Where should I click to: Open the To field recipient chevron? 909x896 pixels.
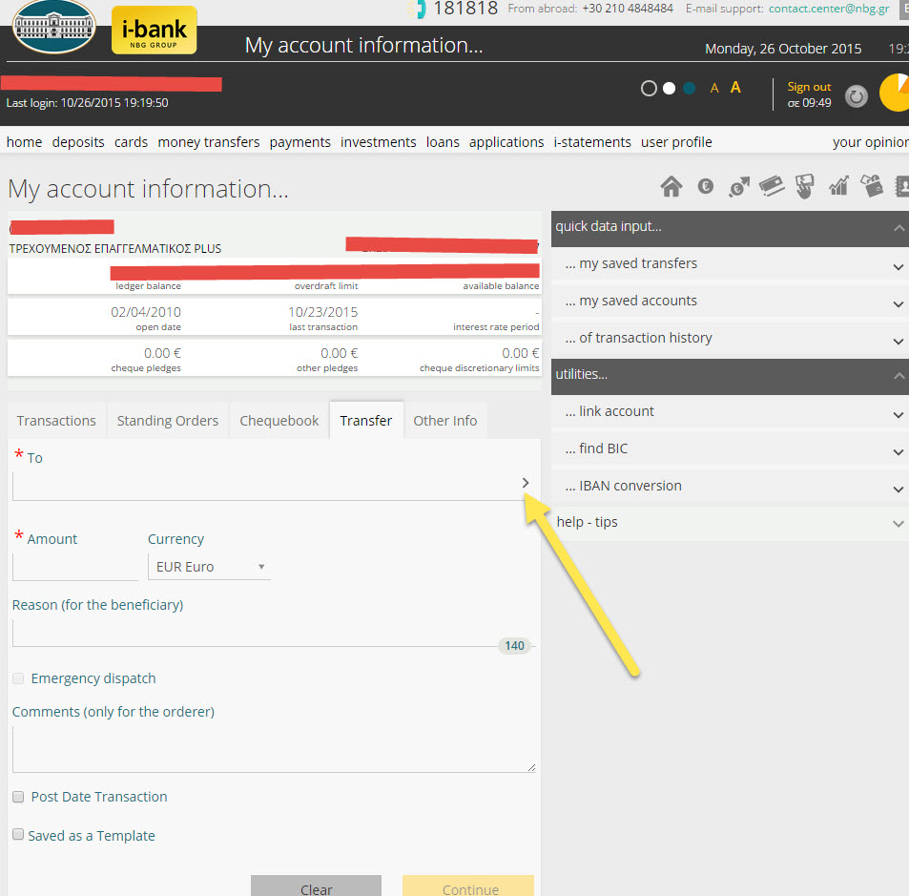526,483
